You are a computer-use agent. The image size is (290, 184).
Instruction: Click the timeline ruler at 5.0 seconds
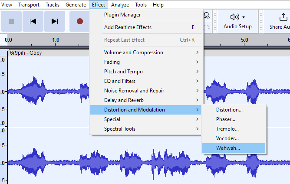point(244,40)
